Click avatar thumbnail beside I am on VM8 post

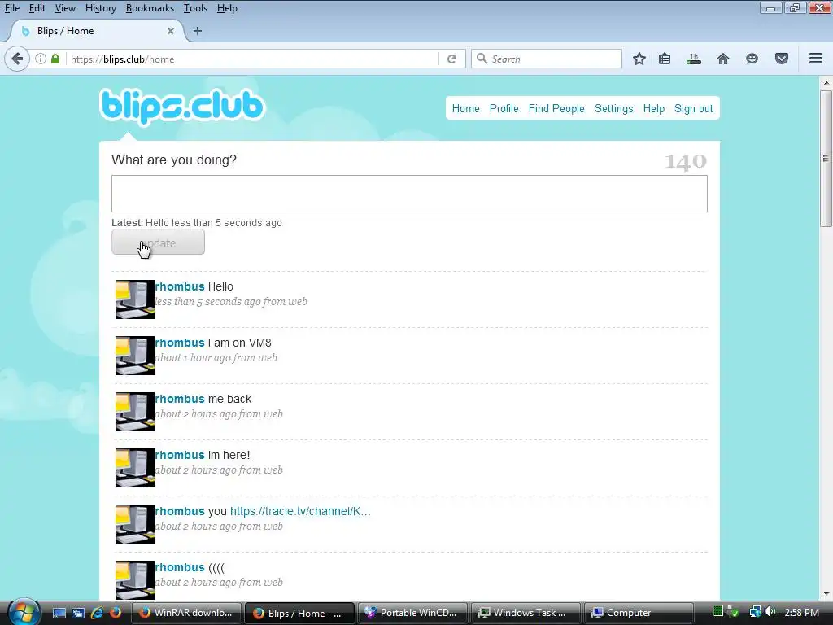(135, 356)
